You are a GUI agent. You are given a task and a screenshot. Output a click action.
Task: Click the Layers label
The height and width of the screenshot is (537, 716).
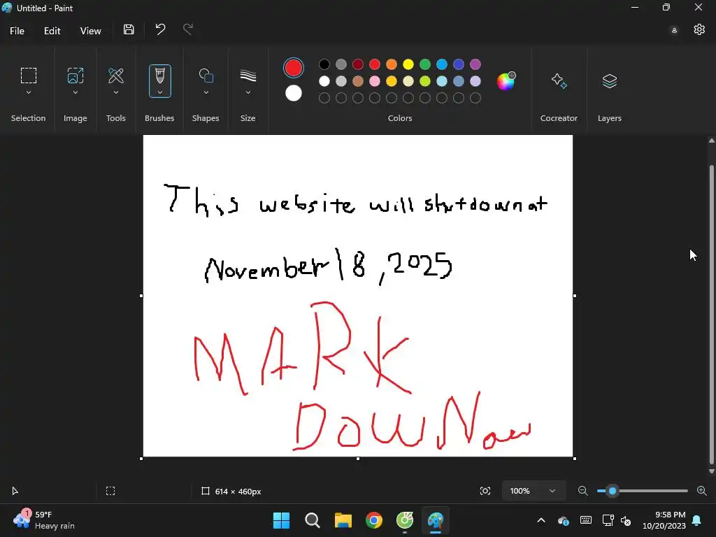point(610,117)
